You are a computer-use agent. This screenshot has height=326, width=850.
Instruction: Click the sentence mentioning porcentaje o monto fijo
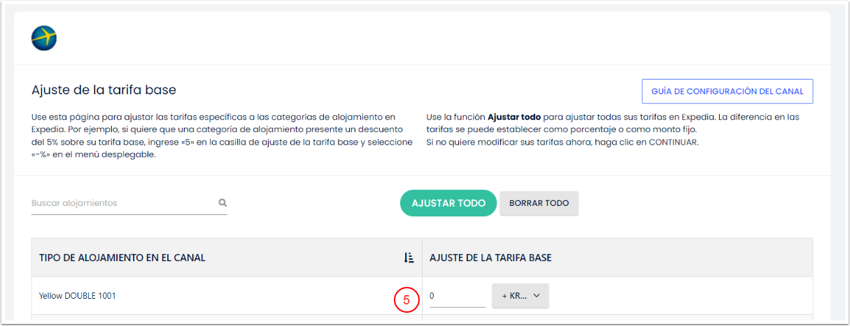click(613, 124)
